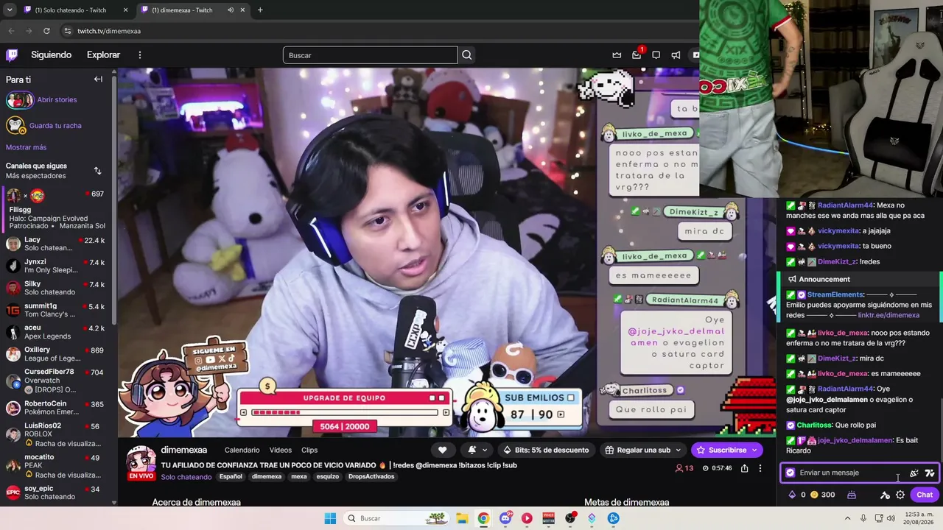Open whispers speech bubble icon
Viewport: 943px width, 530px height.
(656, 55)
